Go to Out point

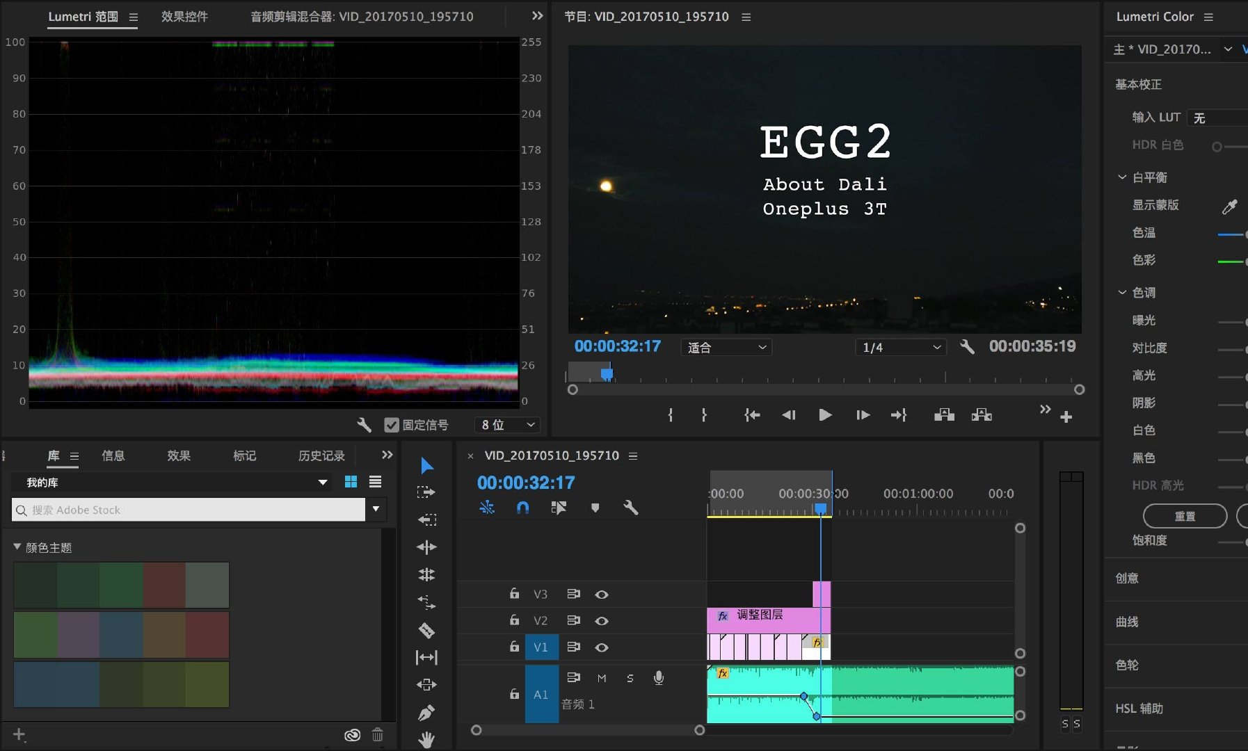click(x=899, y=415)
